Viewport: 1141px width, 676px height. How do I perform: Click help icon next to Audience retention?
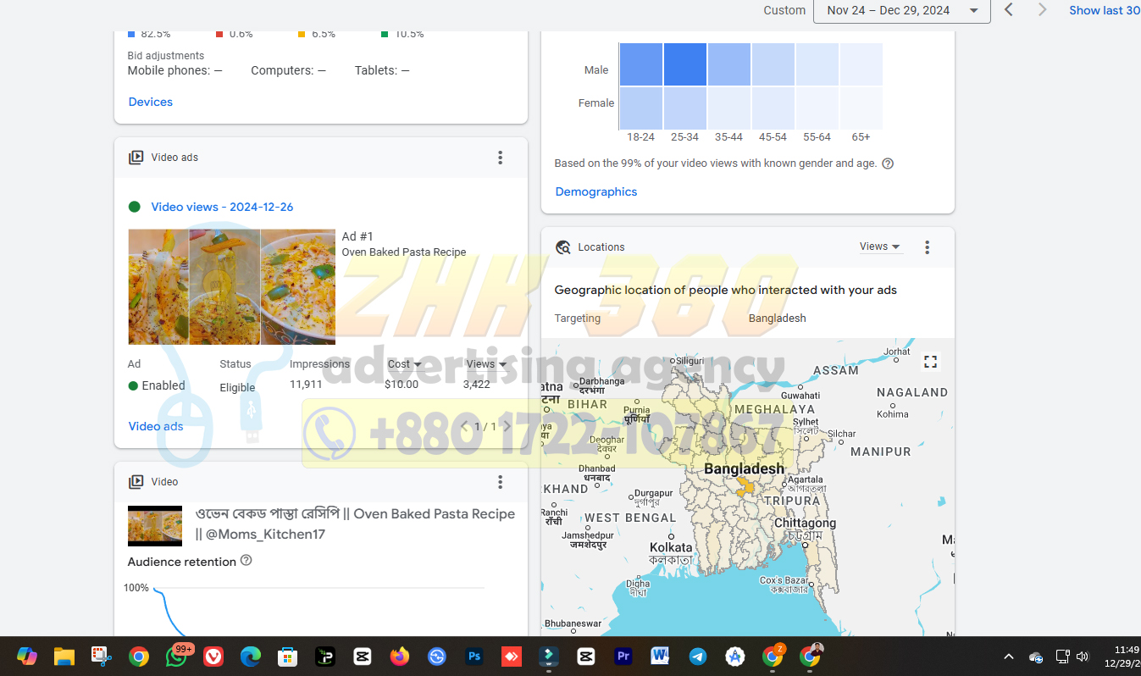click(x=246, y=561)
